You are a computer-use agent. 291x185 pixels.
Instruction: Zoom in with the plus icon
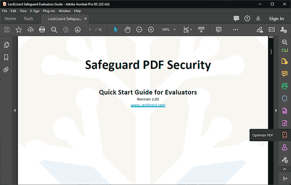(x=151, y=29)
